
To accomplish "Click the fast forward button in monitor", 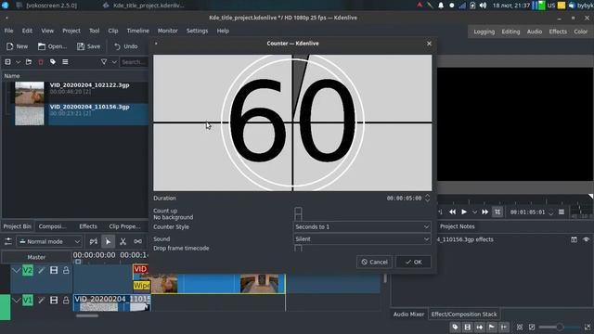I will click(x=484, y=212).
